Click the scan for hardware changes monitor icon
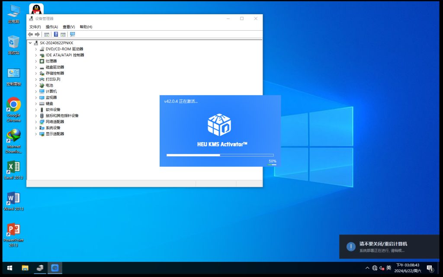Screen dimensions: 443x277 pos(72,35)
